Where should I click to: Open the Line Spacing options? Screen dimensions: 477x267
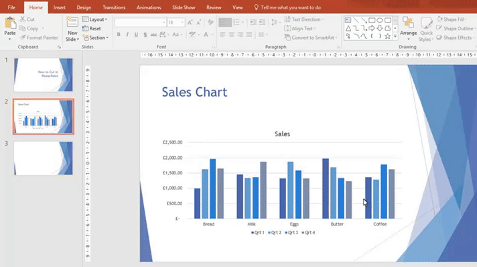[275, 22]
